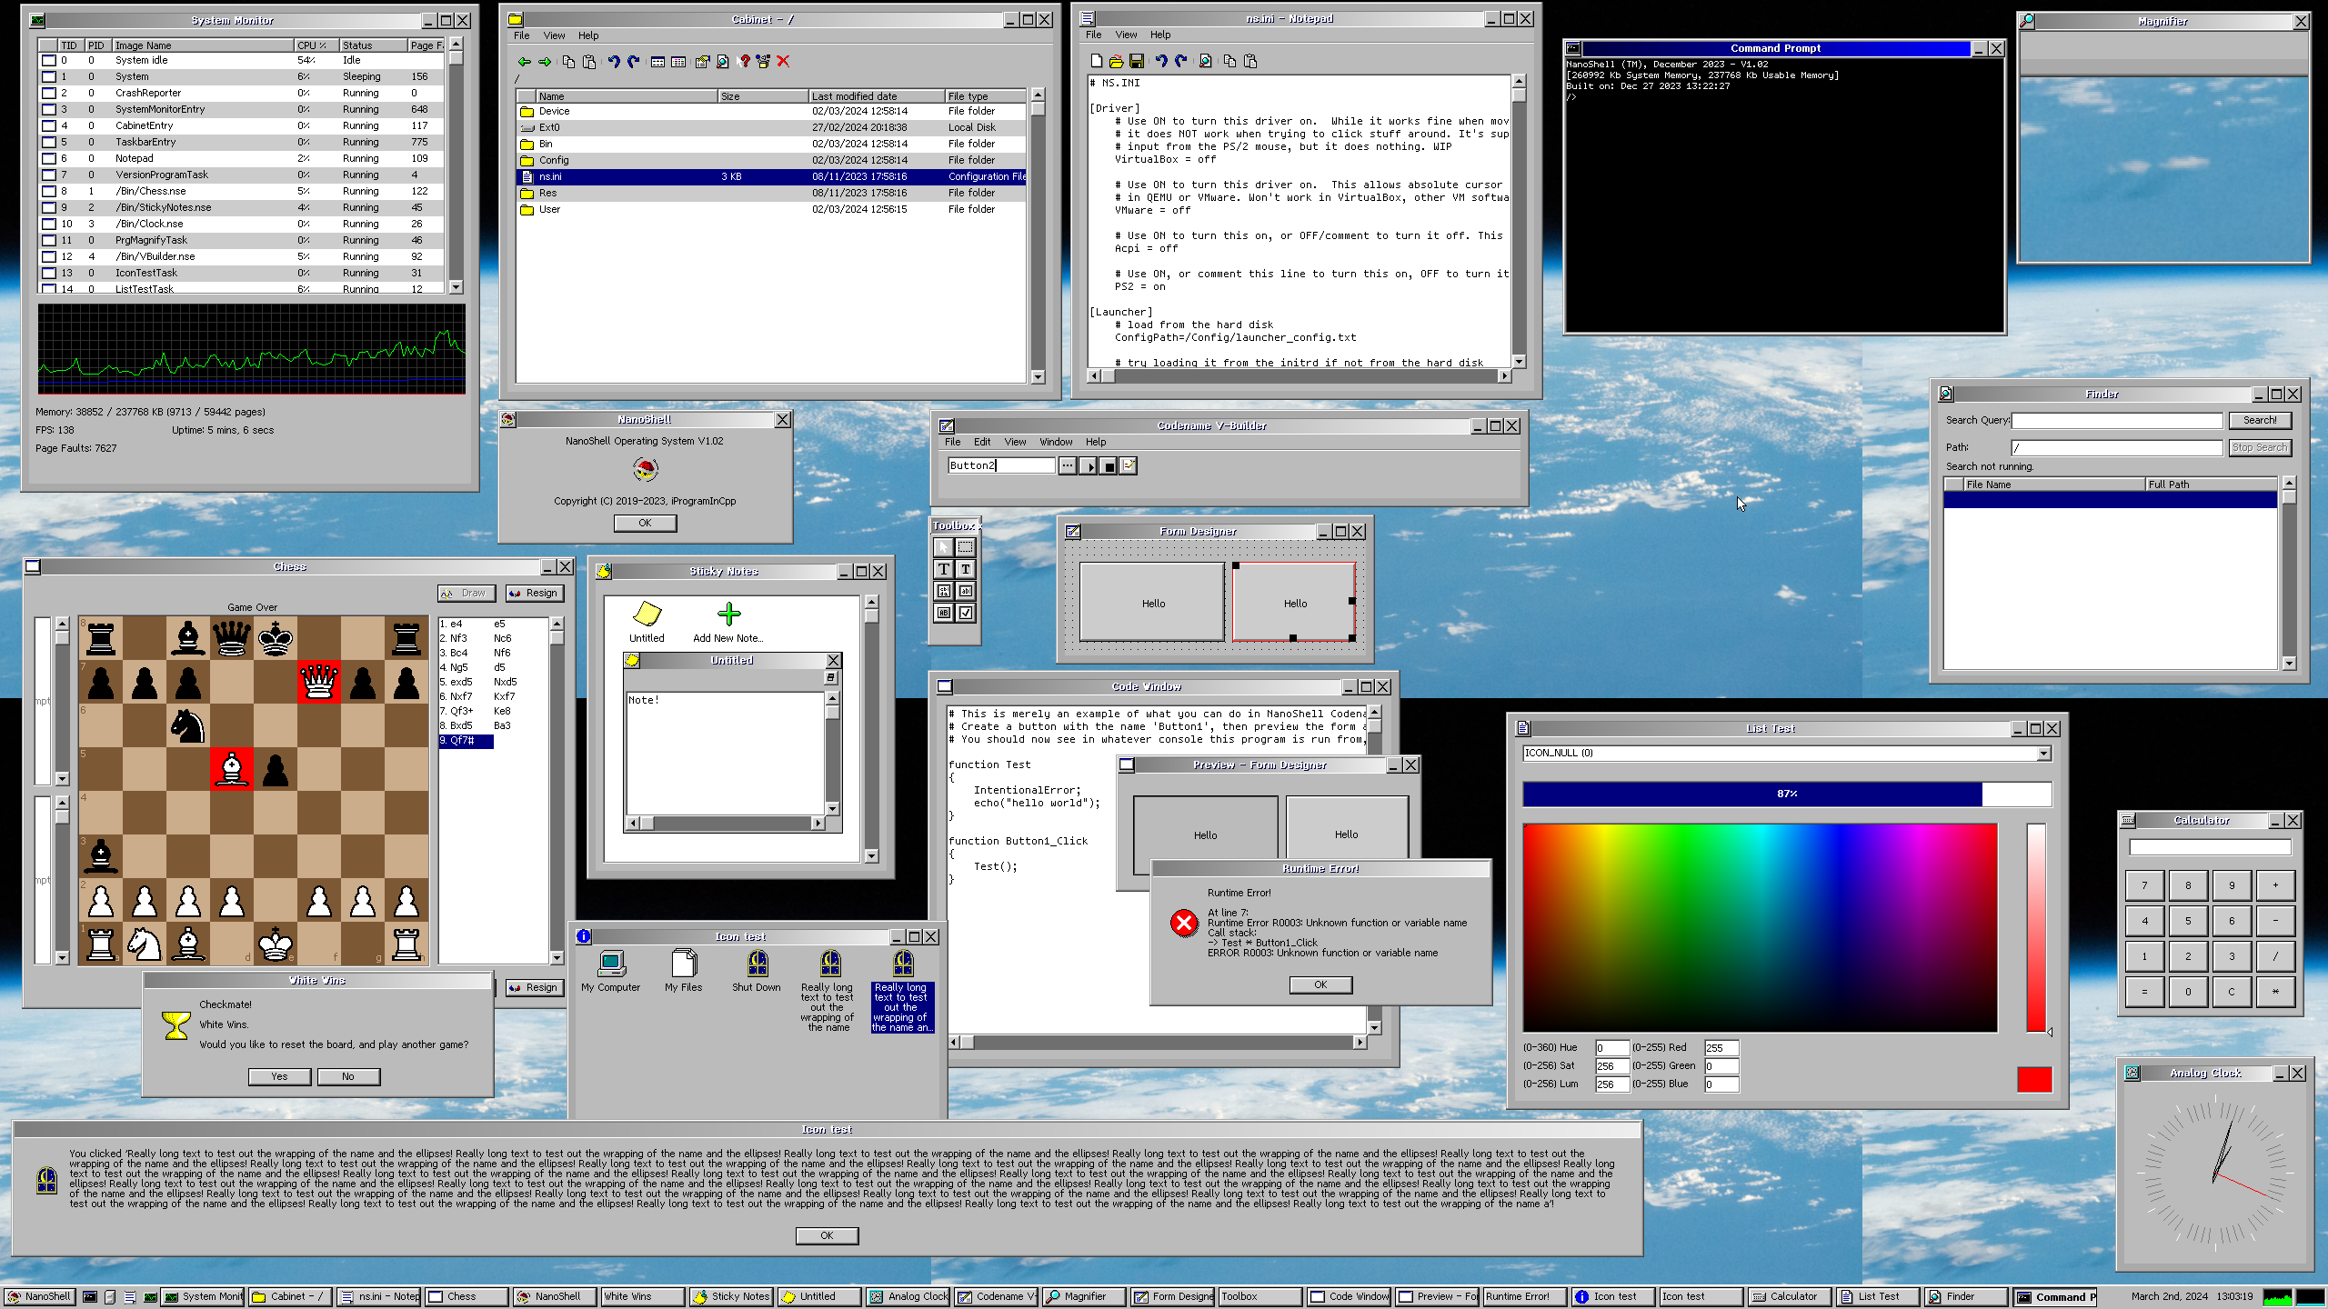Select the arrow pointer tool in Toolbox

[943, 547]
